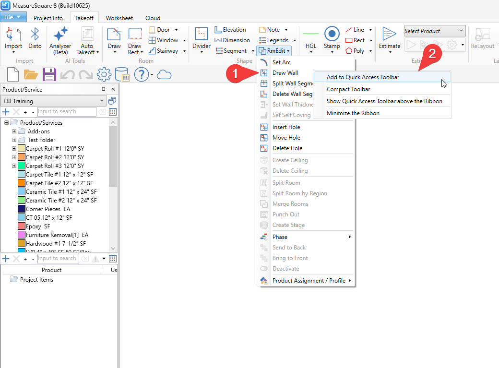Expand the Door dropdown arrow
The width and height of the screenshot is (499, 368).
(176, 30)
